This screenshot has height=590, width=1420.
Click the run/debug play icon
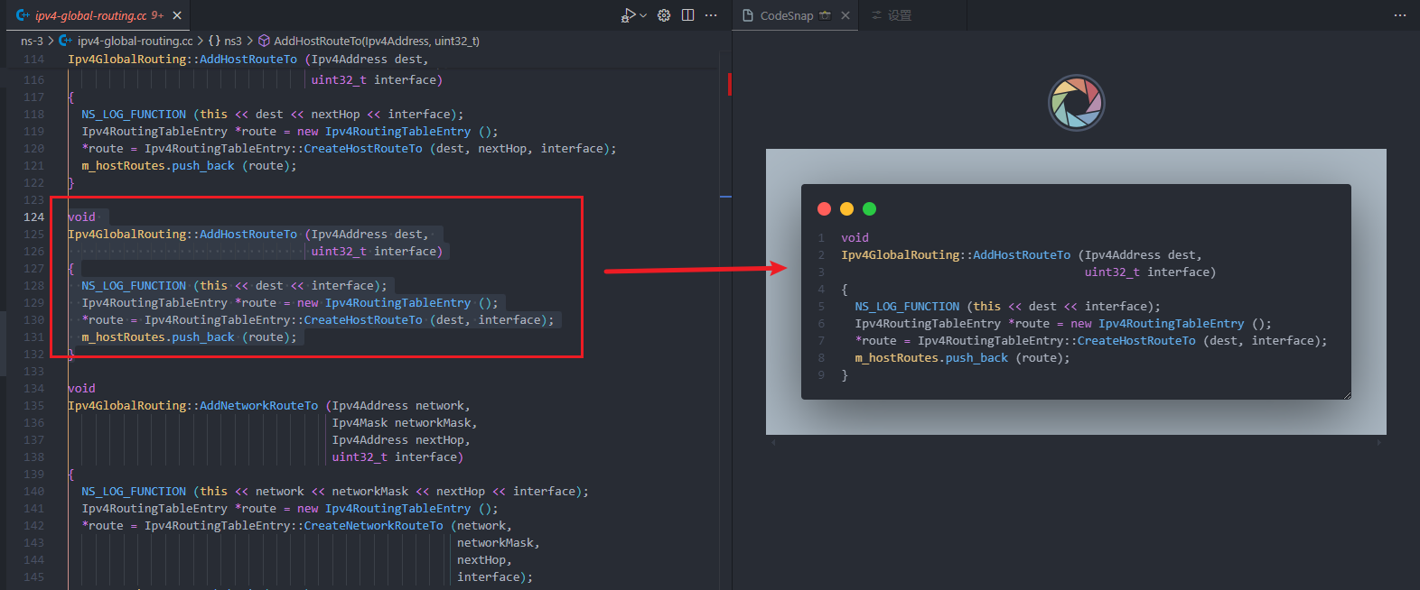click(x=628, y=15)
